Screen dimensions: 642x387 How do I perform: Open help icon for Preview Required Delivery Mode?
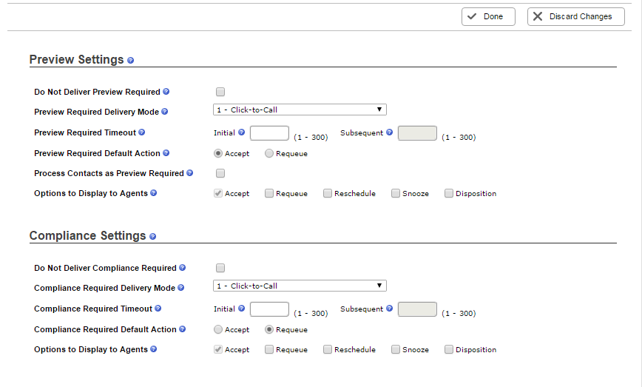point(165,112)
